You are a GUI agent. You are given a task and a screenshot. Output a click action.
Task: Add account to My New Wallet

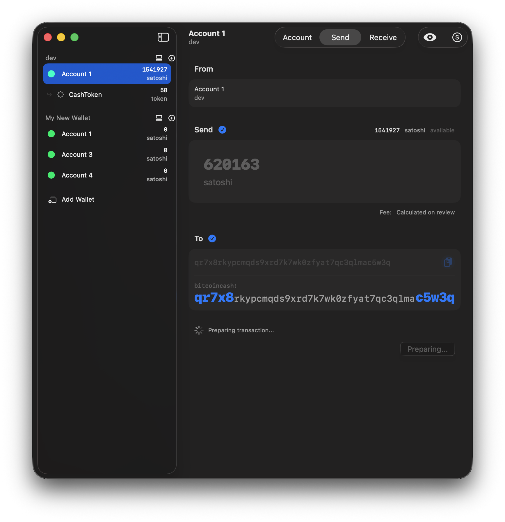coord(172,118)
